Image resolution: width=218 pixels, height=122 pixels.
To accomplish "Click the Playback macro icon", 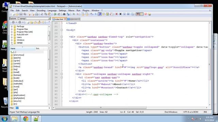I will pos(124,14).
